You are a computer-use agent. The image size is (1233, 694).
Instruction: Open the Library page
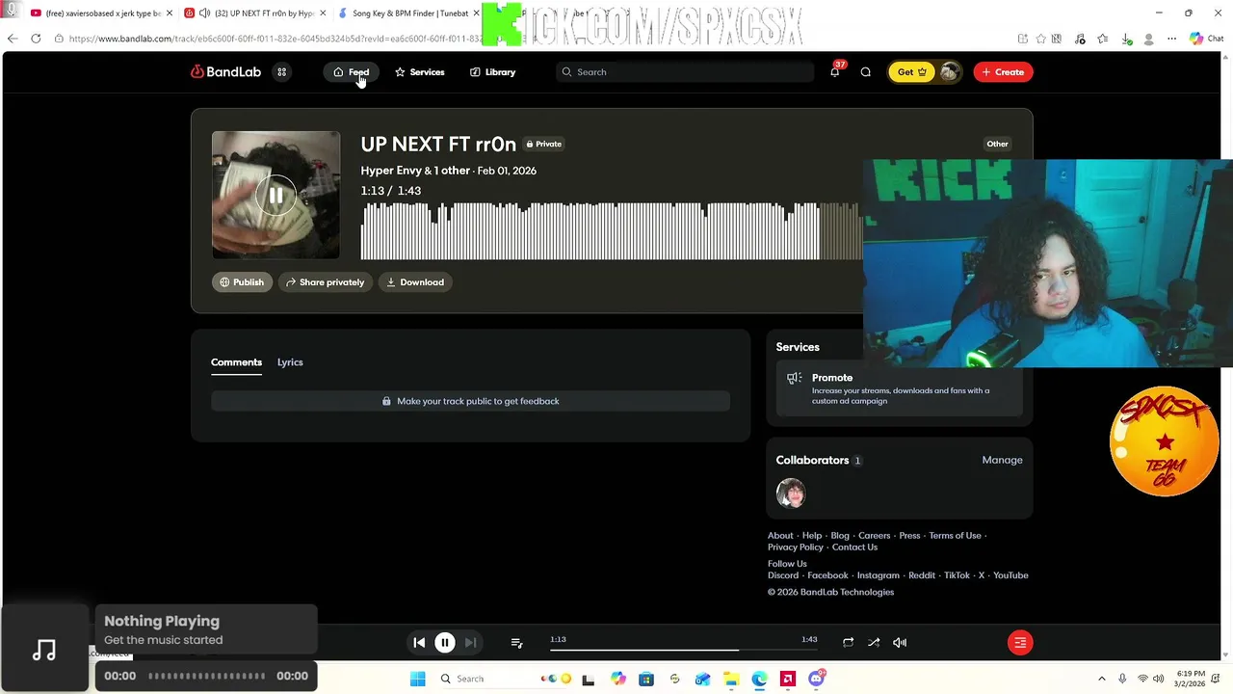point(492,72)
